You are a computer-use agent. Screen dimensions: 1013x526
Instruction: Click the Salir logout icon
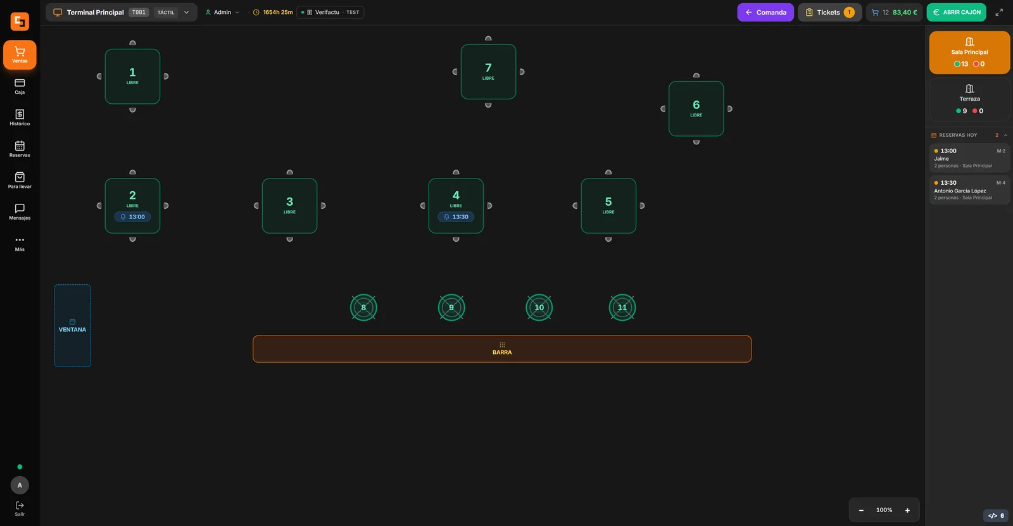coord(20,508)
